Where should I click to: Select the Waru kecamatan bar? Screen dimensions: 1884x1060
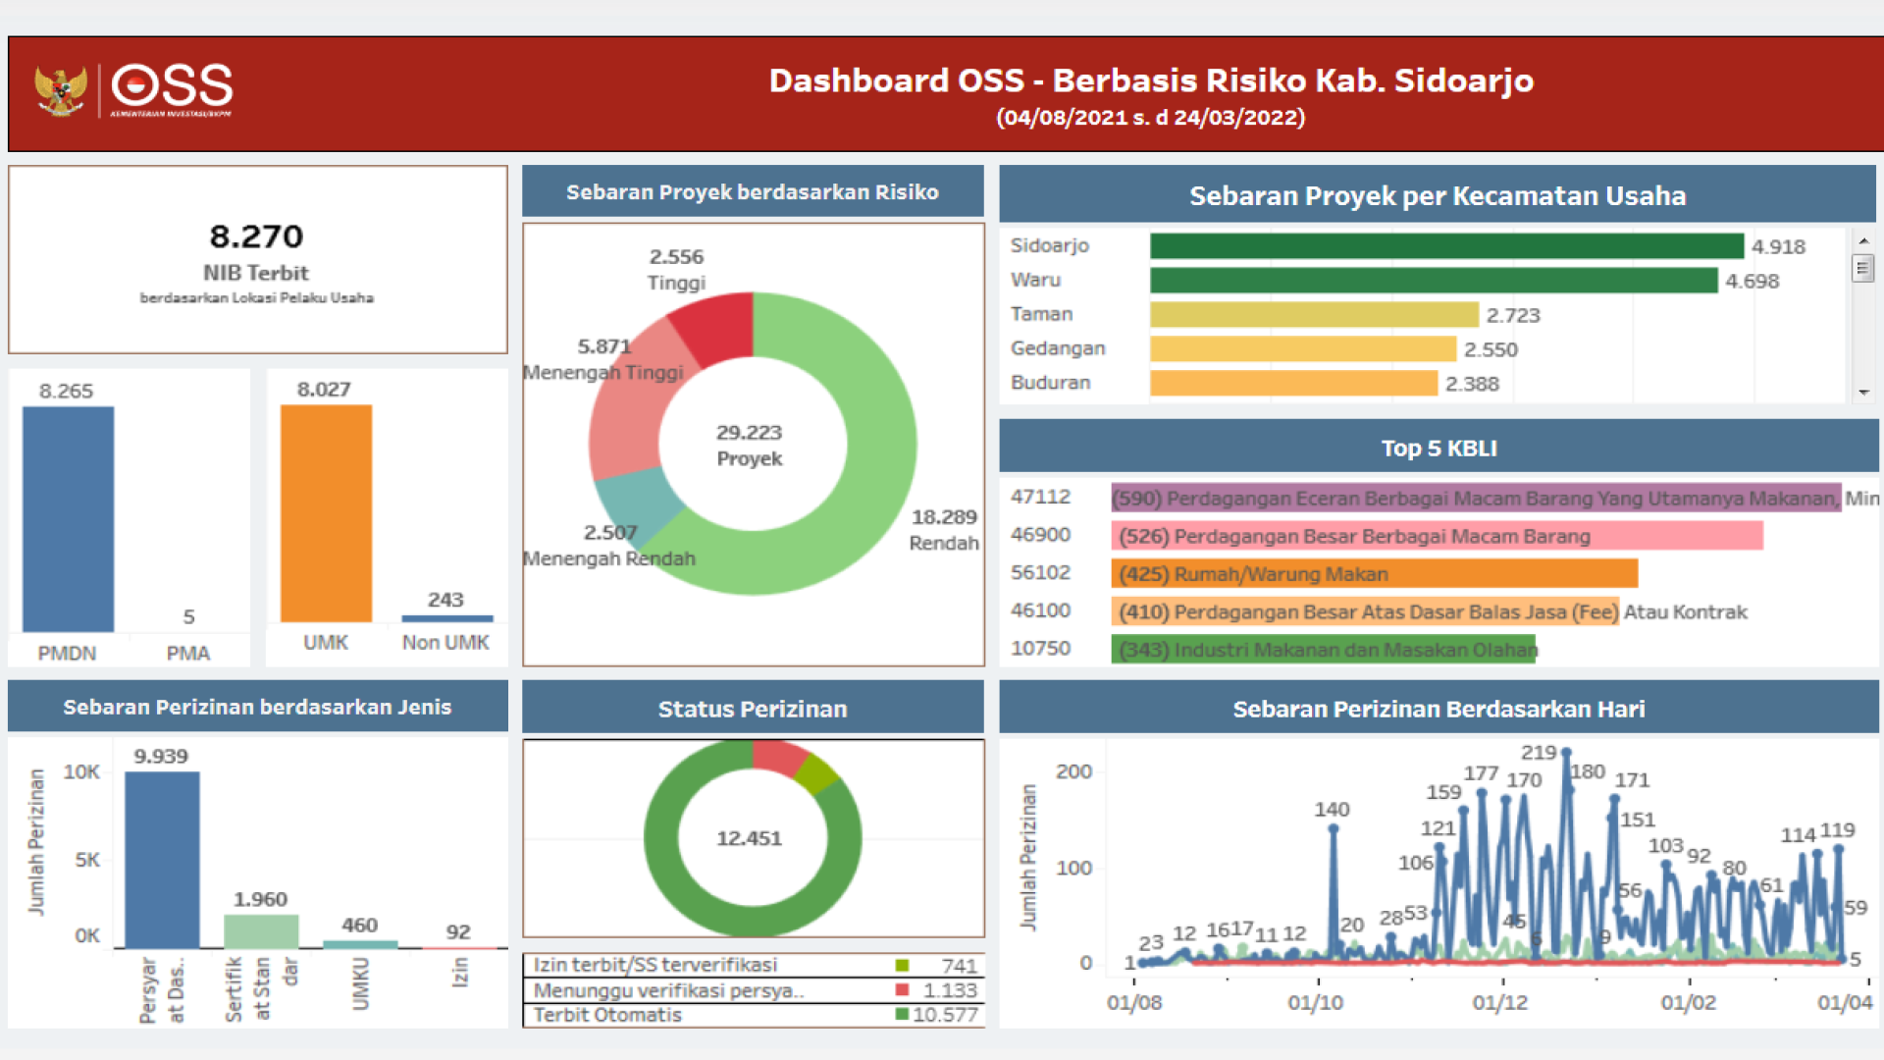tap(1433, 281)
